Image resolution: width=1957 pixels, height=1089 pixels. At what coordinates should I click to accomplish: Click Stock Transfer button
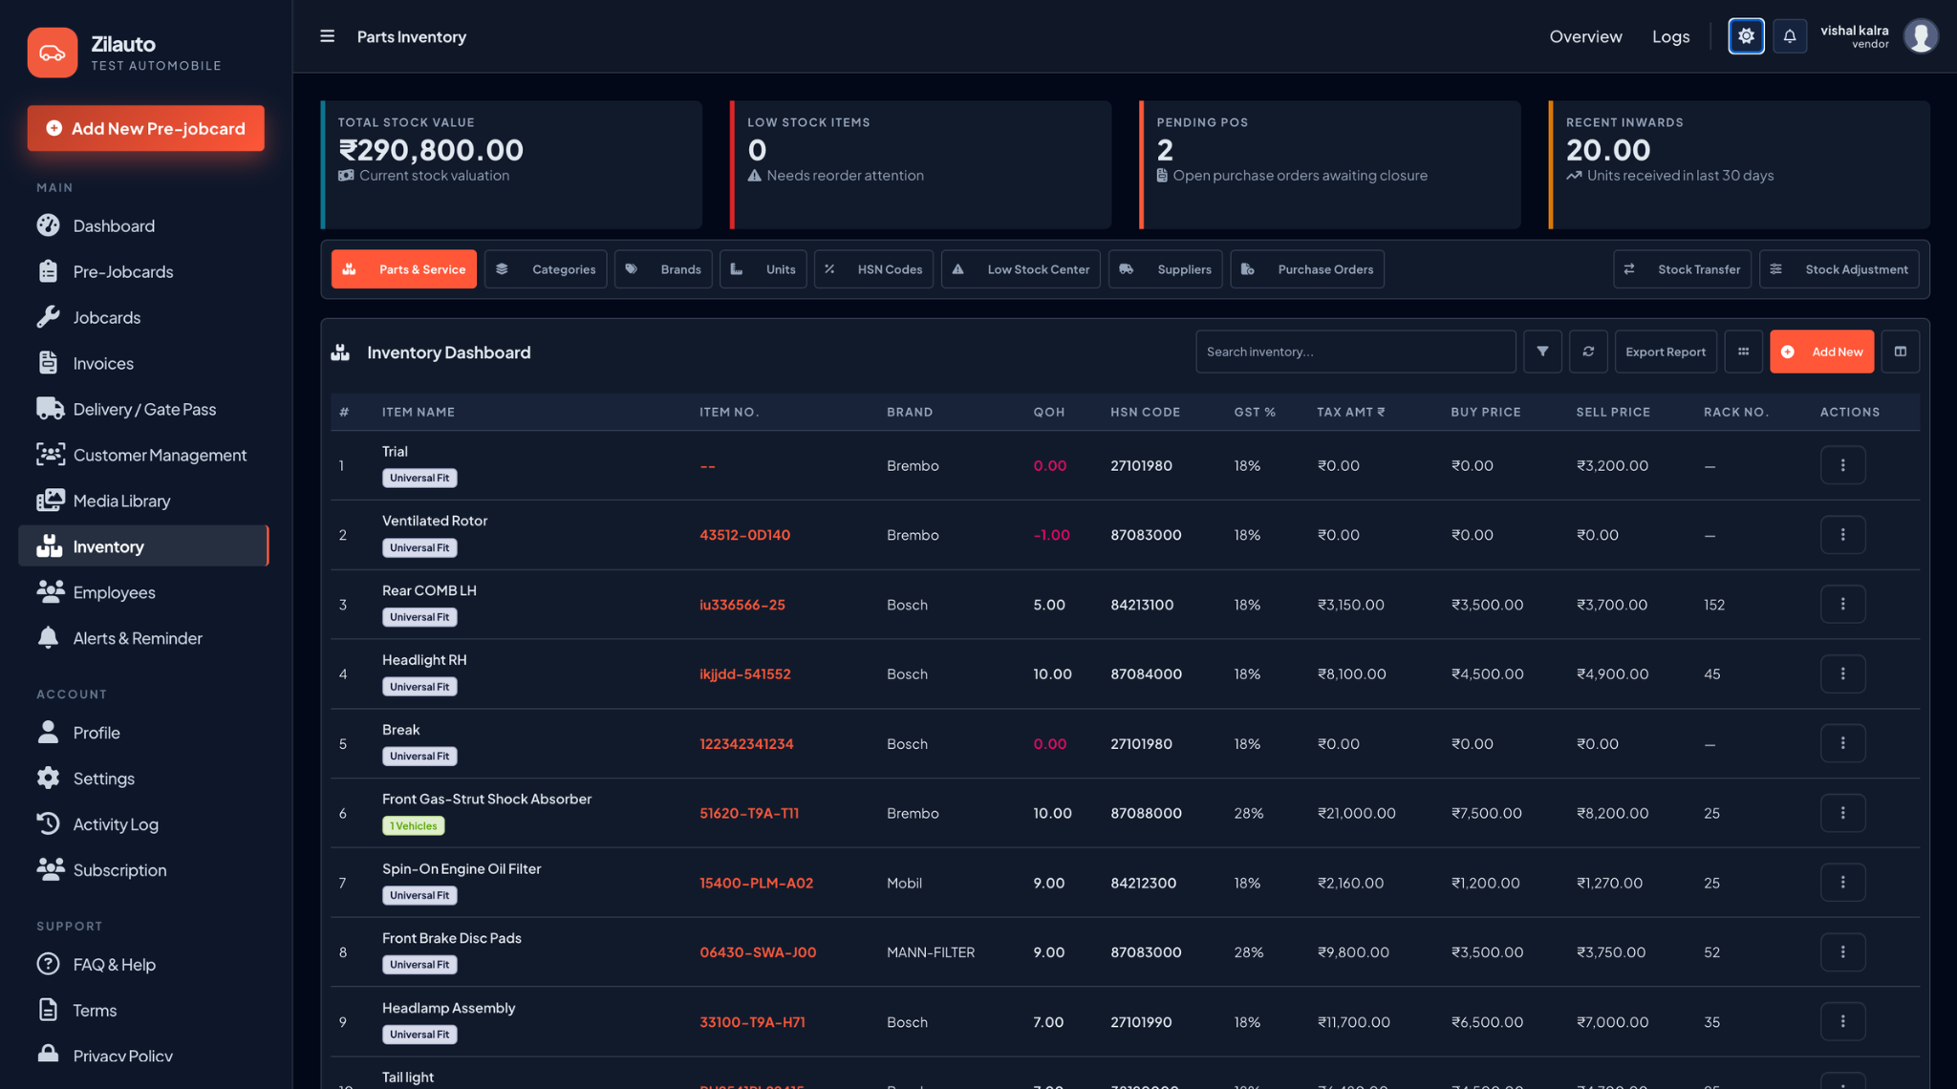[1683, 269]
